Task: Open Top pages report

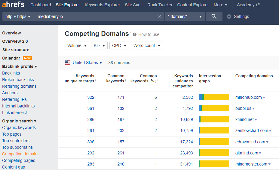Action: click(x=12, y=134)
